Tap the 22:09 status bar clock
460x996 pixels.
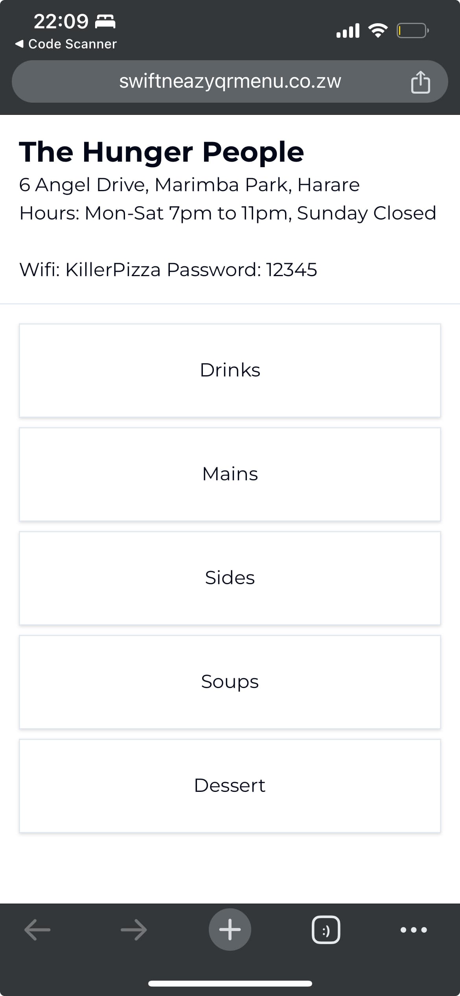tap(61, 21)
